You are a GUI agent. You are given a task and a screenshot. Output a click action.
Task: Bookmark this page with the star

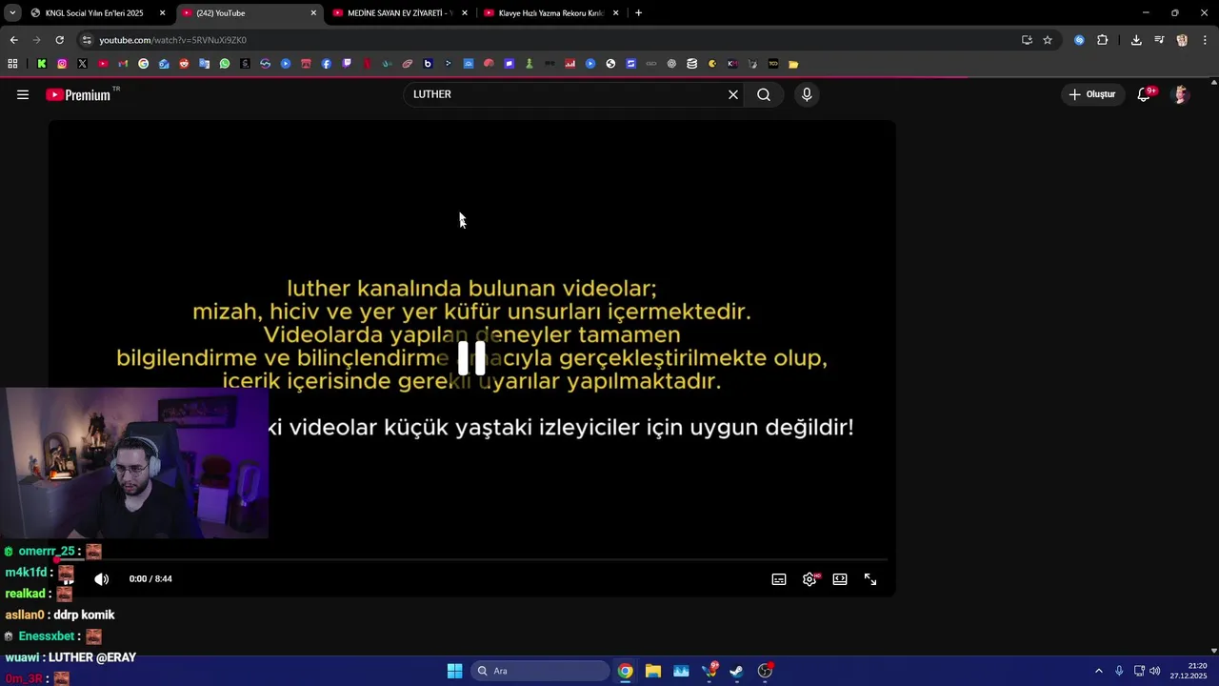pos(1048,40)
